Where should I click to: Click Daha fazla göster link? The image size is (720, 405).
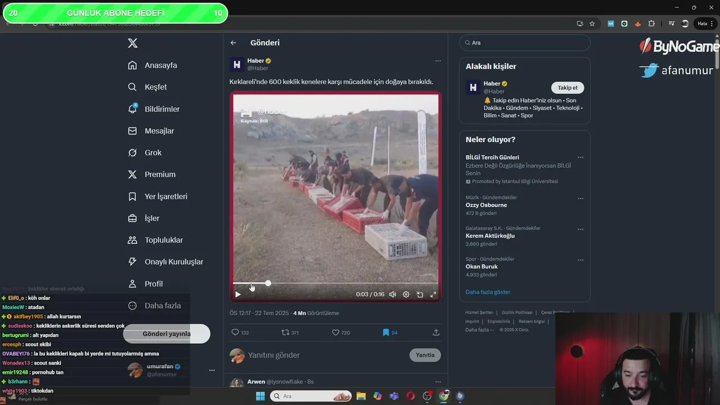pos(488,292)
